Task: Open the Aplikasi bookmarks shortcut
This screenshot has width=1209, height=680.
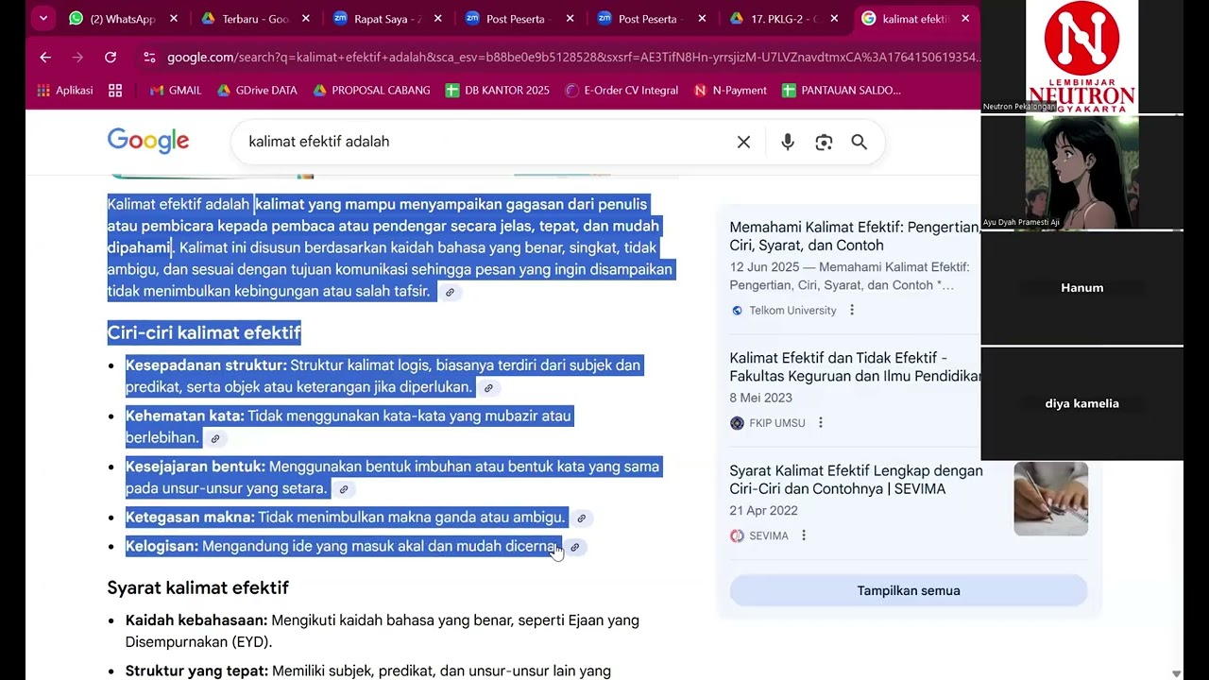Action: pos(64,91)
